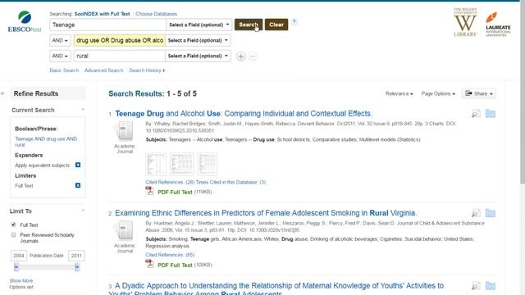Switch to Advanced Search
This screenshot has width=525, height=295.
tap(104, 70)
